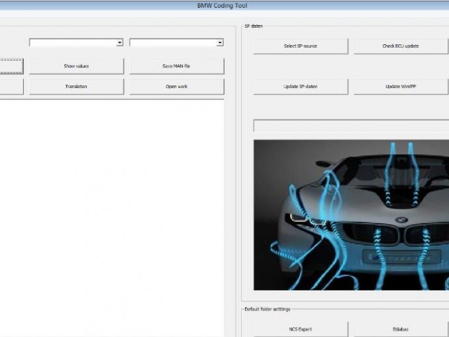Click inside the first empty combo box field
This screenshot has width=449, height=337.
72,42
